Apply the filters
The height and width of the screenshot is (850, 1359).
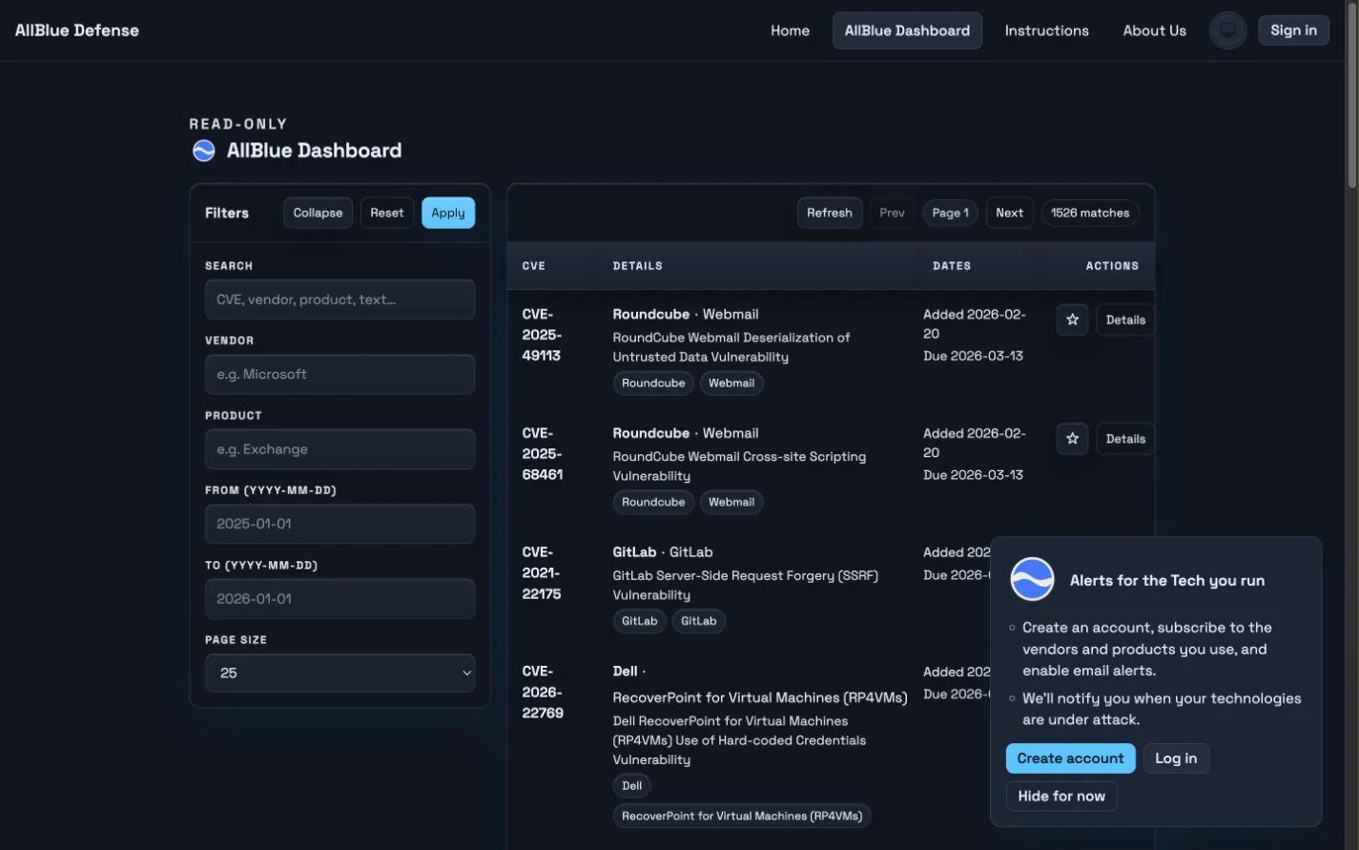click(x=447, y=213)
